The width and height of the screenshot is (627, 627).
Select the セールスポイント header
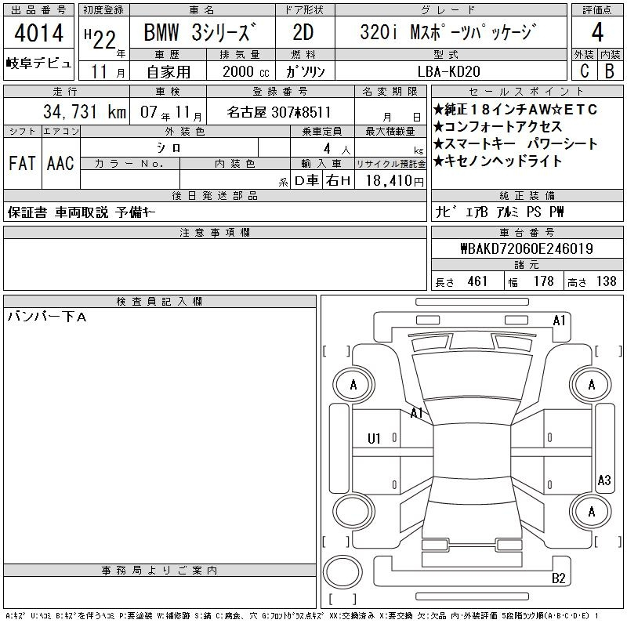(x=527, y=91)
